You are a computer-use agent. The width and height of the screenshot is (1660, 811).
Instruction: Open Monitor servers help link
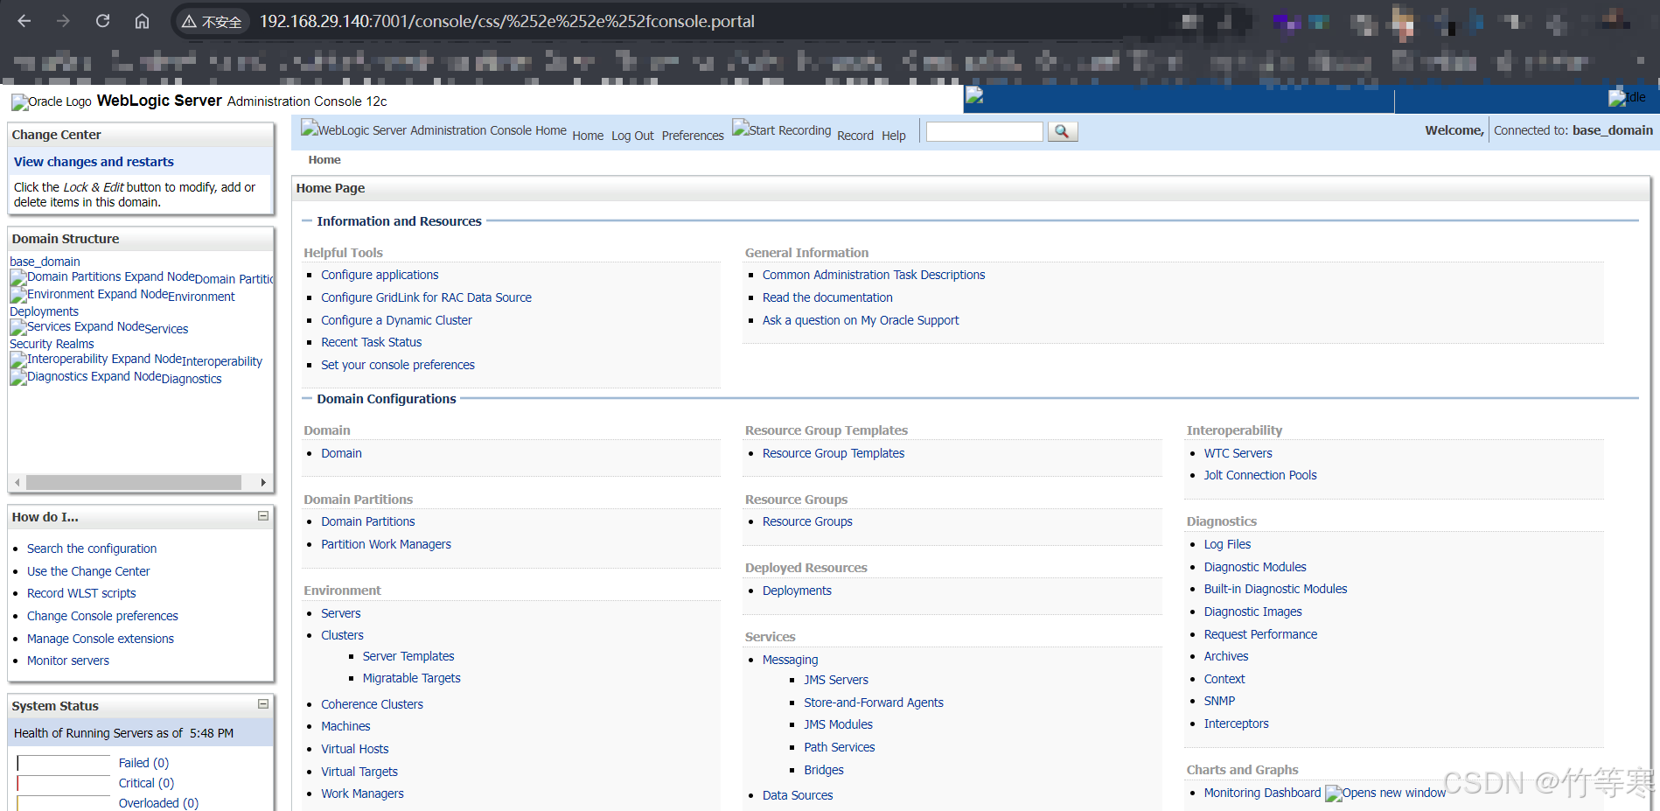68,661
